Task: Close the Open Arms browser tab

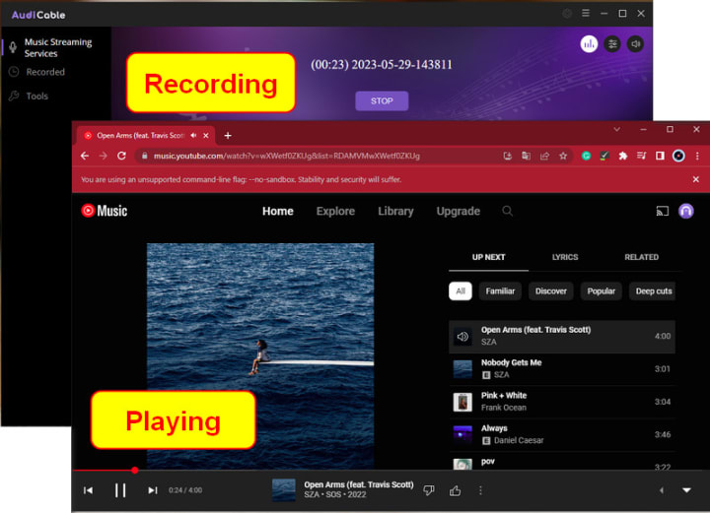Action: coord(206,135)
